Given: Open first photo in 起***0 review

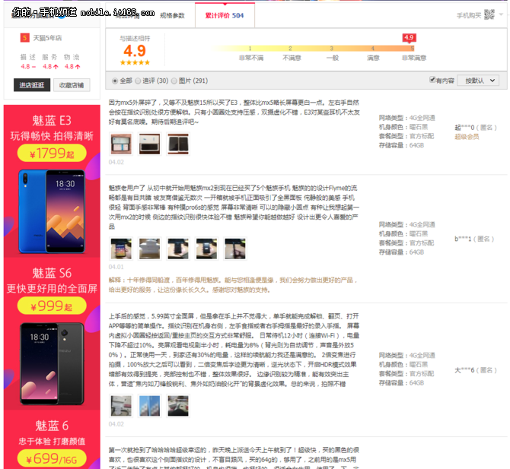Looking at the screenshot, I should coord(121,143).
